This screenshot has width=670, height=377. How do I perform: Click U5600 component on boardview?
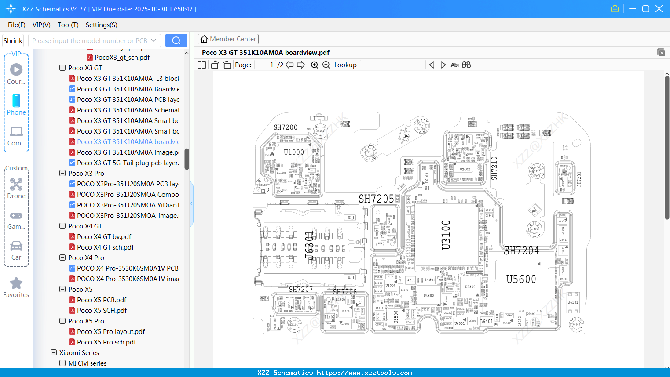[x=521, y=279]
